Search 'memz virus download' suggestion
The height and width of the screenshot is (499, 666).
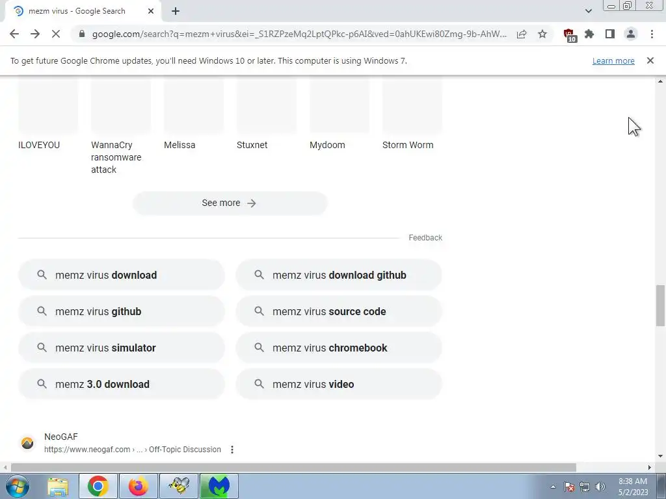click(x=122, y=275)
